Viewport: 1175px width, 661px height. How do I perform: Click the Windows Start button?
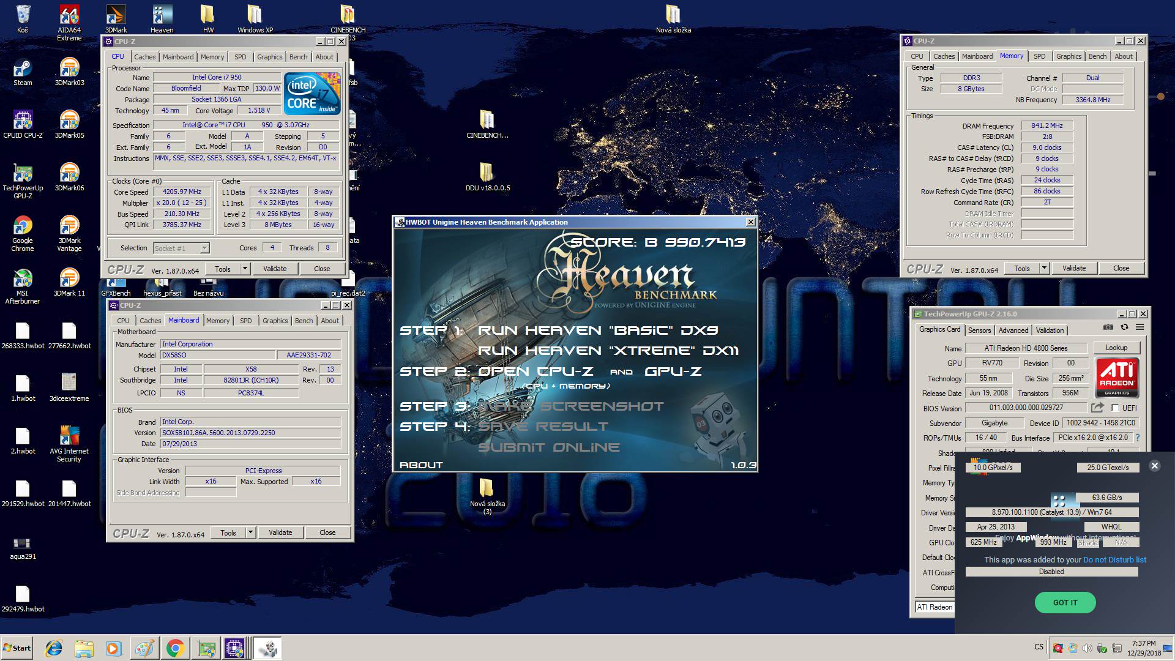[17, 648]
